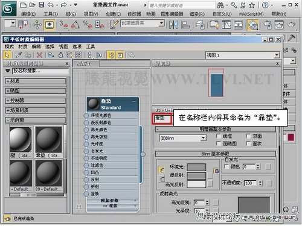302x226 pixels.
Task: Open the 创建选择集 named selection dropdown
Action: point(143,24)
